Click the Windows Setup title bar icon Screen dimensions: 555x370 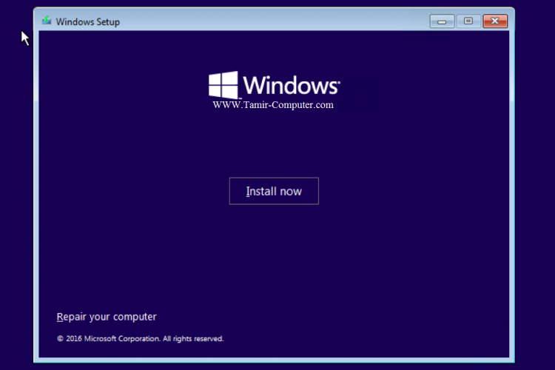[47, 21]
